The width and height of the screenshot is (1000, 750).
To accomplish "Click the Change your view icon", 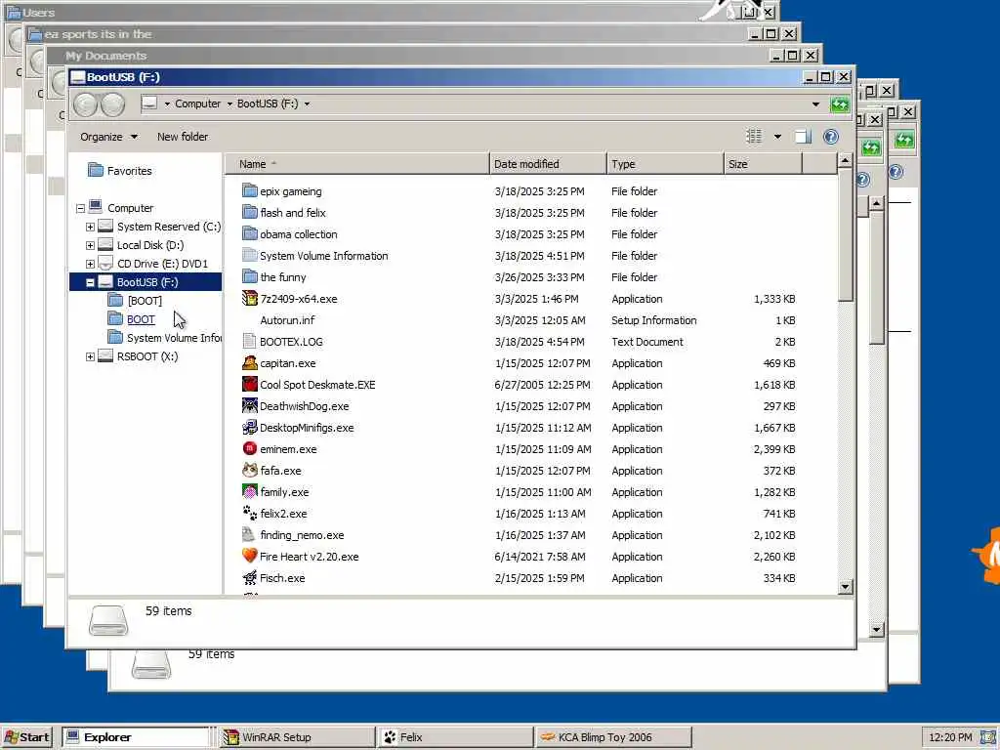I will (x=754, y=137).
